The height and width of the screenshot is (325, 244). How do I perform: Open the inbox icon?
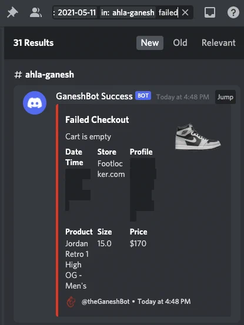coord(210,13)
